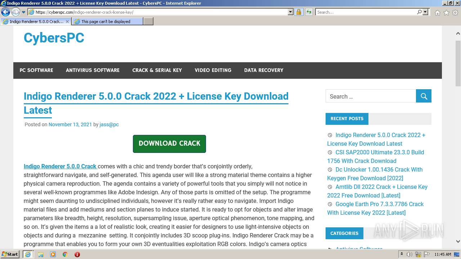The height and width of the screenshot is (259, 461).
Task: Open the file explorer folder taskbar icon
Action: click(41, 254)
